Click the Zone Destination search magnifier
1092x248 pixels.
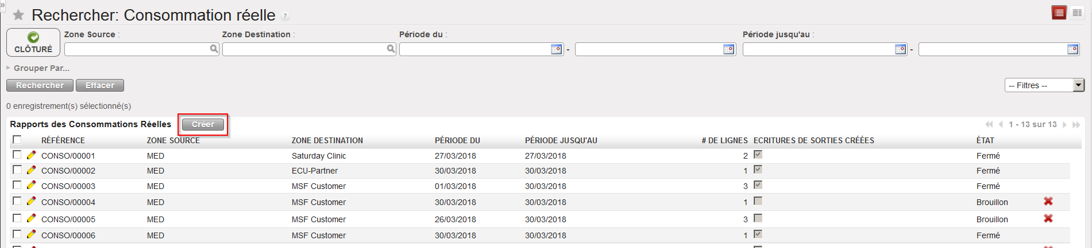pyautogui.click(x=391, y=49)
